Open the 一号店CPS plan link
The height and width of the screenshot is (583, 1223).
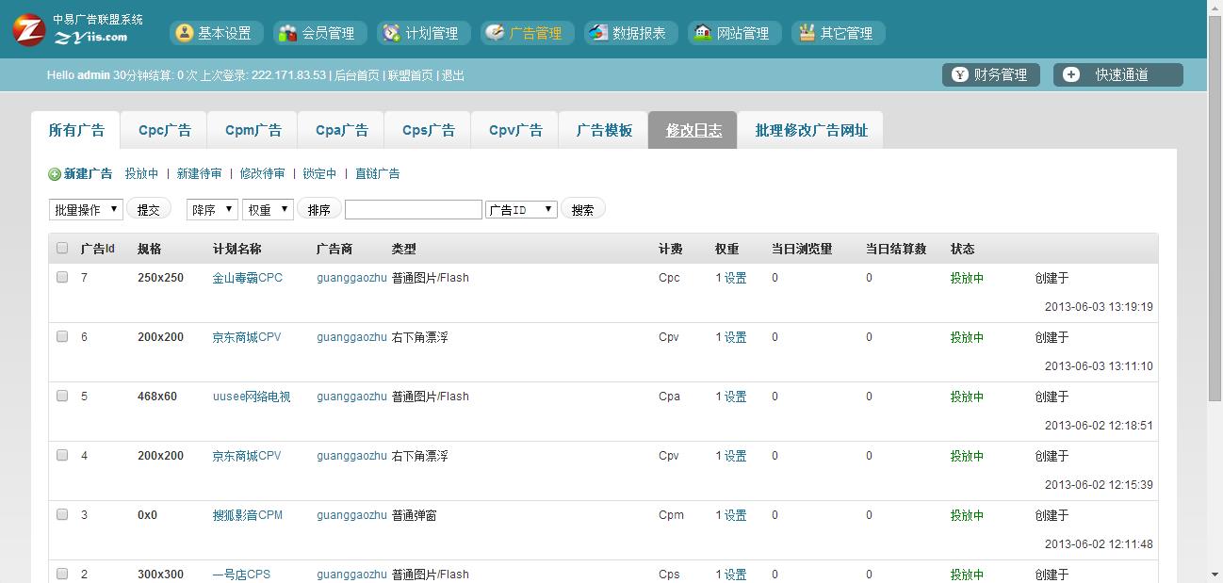[x=241, y=575]
